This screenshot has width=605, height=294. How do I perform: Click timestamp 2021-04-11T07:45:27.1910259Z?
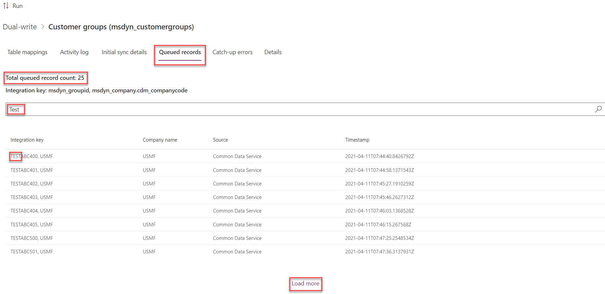coord(380,184)
